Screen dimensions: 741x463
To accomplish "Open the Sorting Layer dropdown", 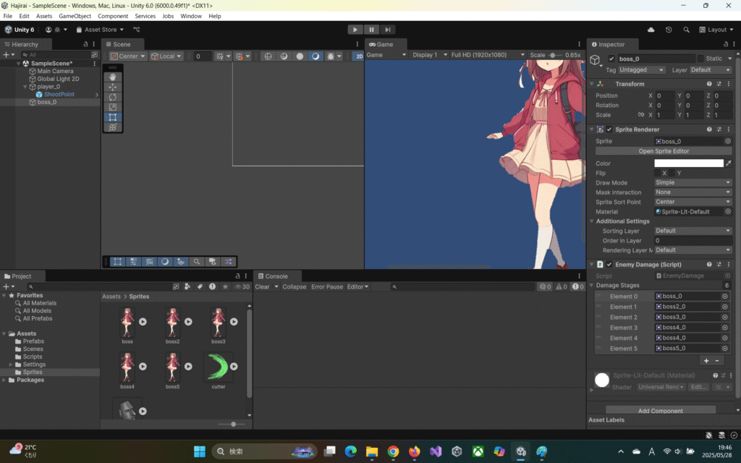I will point(693,231).
